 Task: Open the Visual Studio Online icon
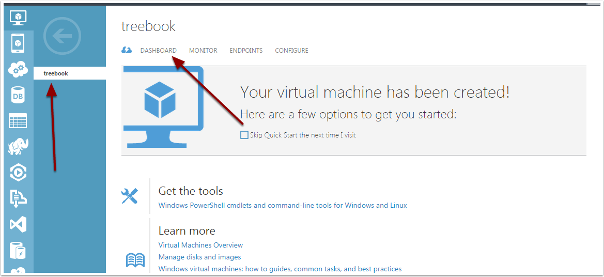[x=18, y=225]
